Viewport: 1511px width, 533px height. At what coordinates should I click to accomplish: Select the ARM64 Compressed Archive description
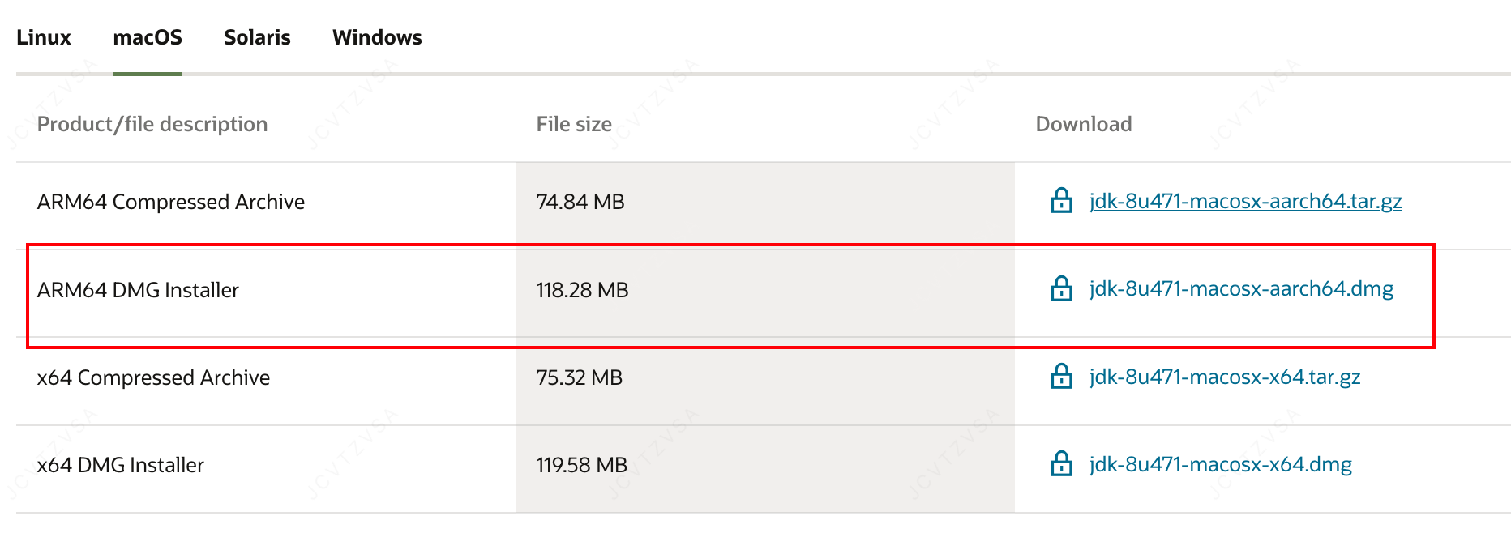tap(171, 202)
